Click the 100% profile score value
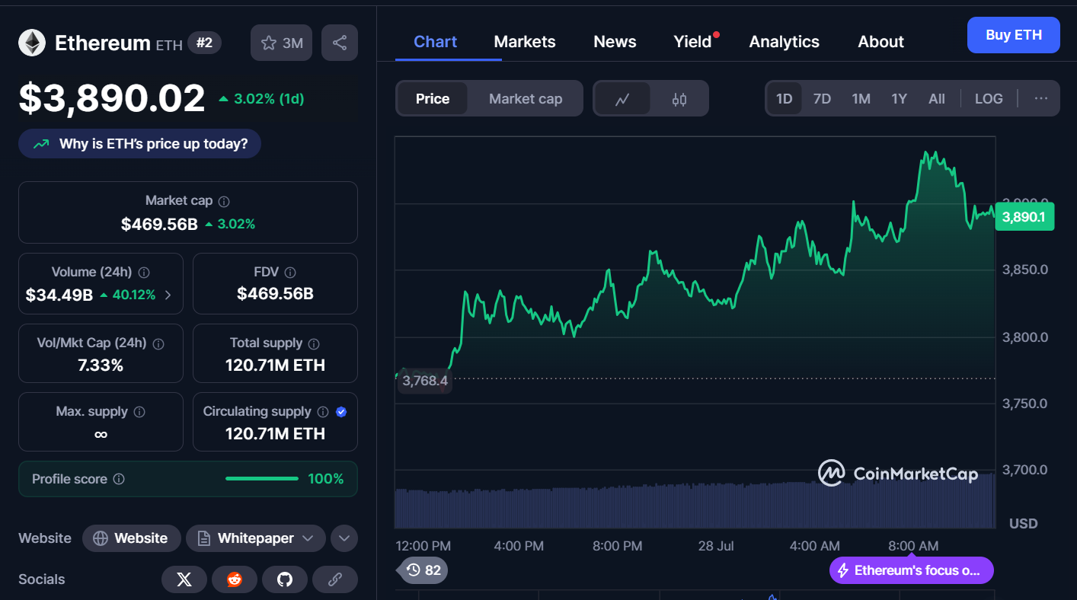 (x=326, y=479)
